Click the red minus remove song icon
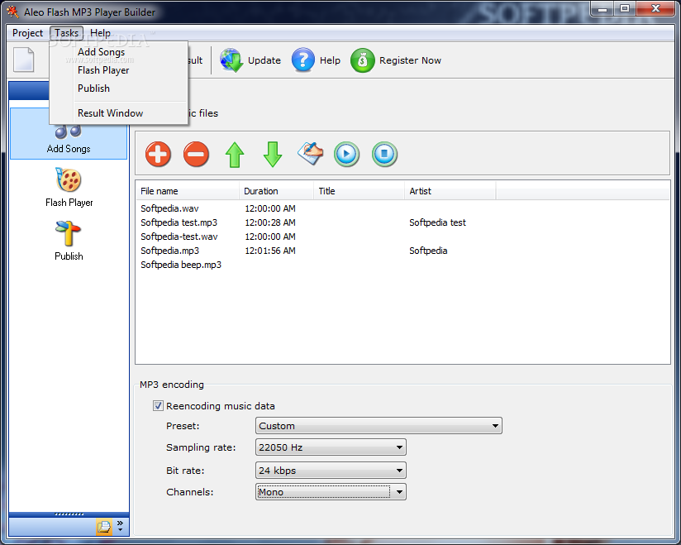 (x=196, y=154)
